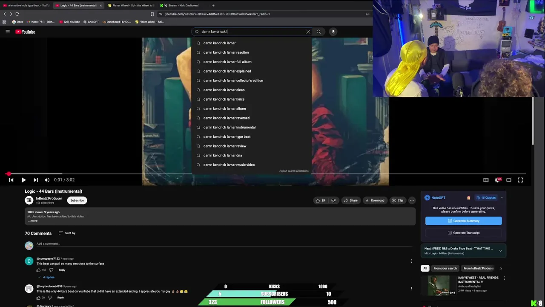
Task: Submit search with magnifier button
Action: tap(318, 32)
